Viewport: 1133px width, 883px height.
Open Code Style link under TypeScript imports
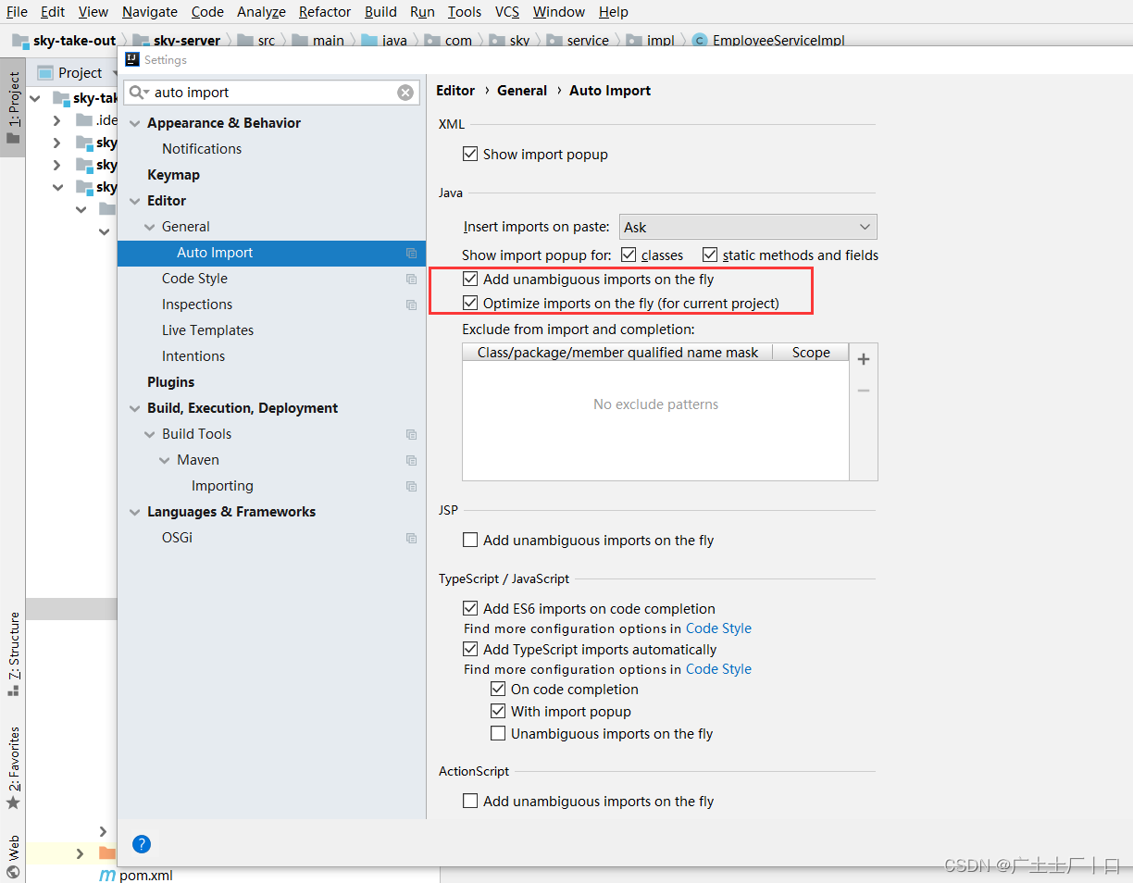point(718,669)
